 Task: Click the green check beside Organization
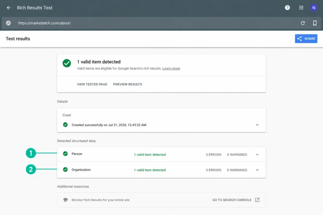(x=65, y=170)
